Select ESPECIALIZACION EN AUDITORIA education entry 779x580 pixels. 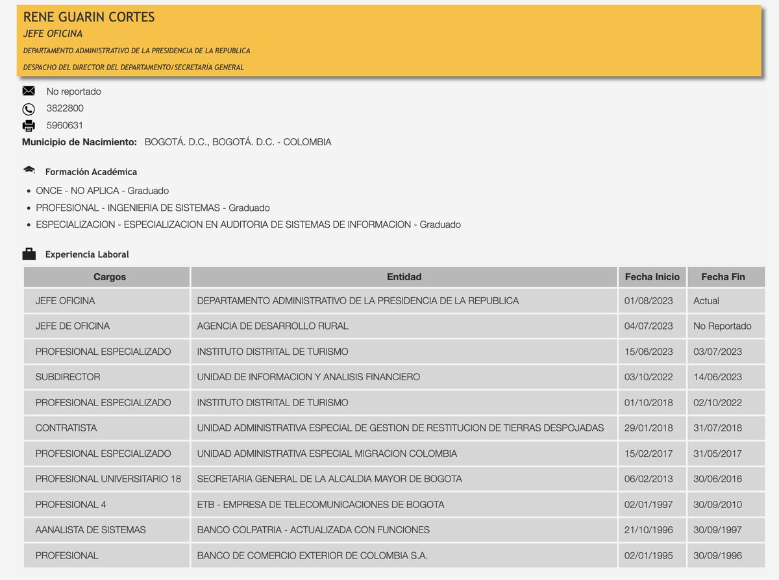click(x=249, y=224)
